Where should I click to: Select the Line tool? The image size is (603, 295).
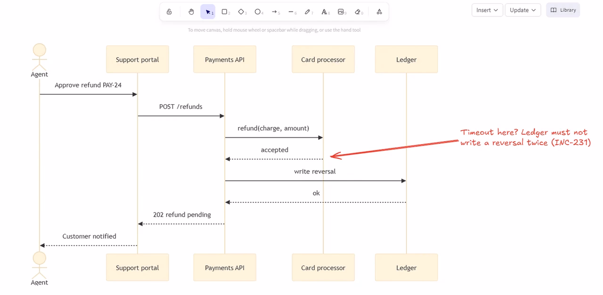[x=291, y=12]
